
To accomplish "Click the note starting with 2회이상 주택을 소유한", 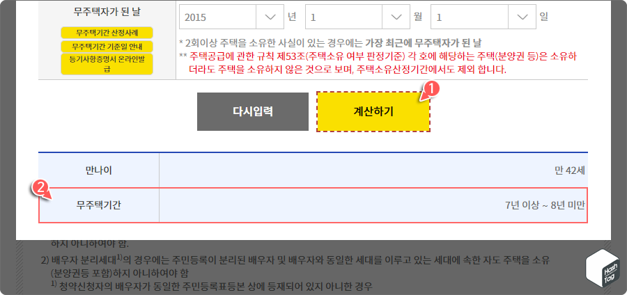I will 331,42.
